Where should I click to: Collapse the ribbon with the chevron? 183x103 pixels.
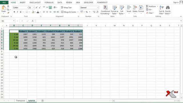pos(181,16)
